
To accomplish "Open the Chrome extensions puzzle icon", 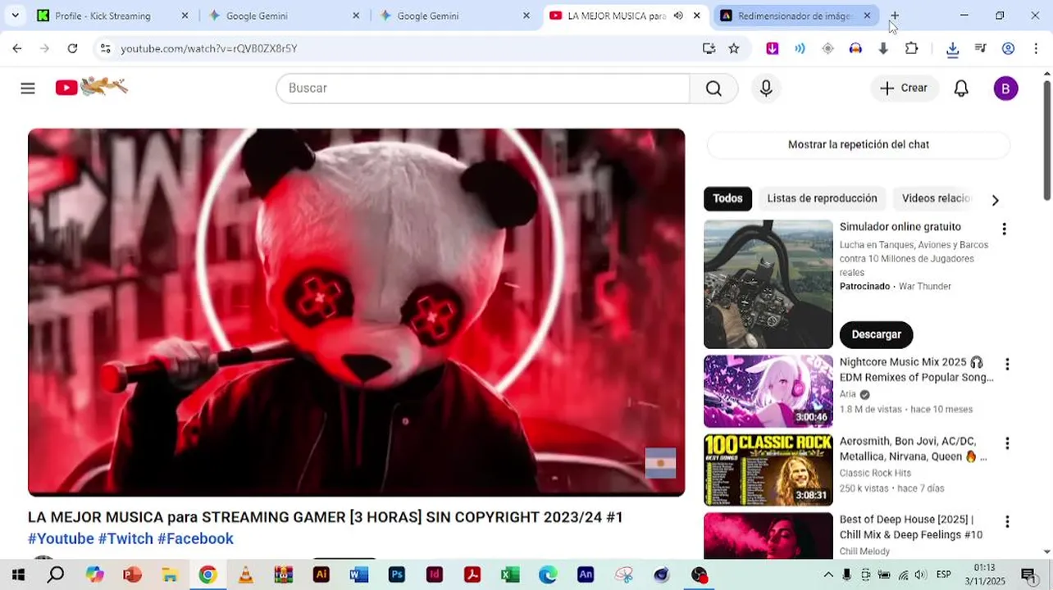I will click(911, 48).
